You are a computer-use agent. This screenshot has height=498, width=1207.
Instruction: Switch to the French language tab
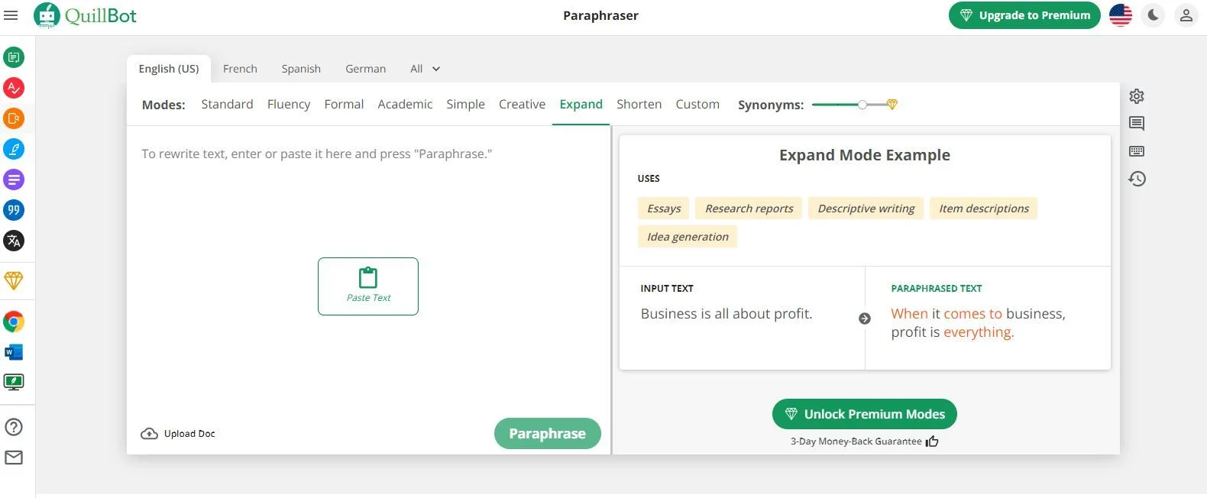(x=240, y=69)
